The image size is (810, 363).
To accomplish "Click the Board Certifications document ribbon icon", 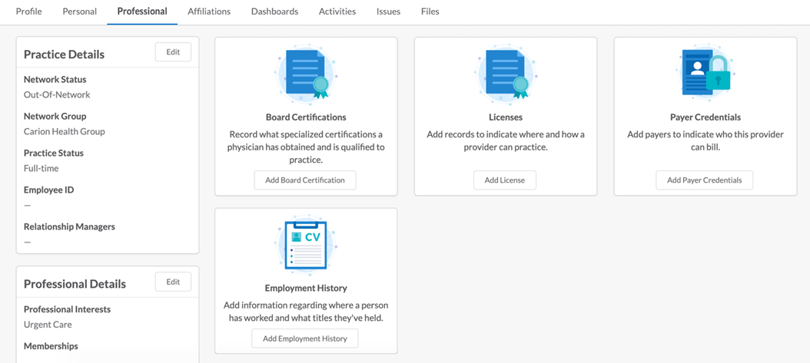I will [307, 73].
